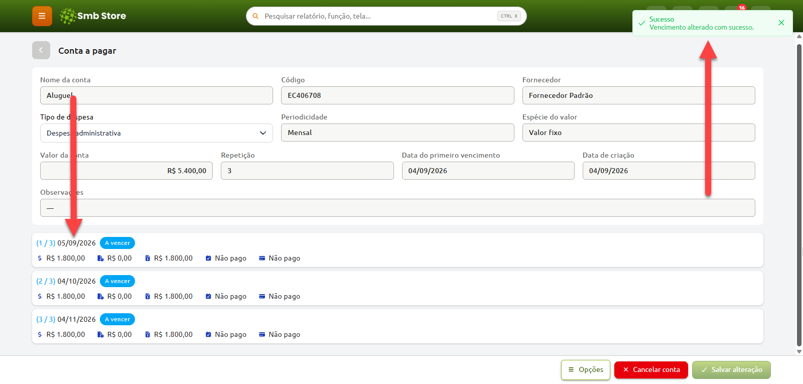Screen dimensions: 803x384
Task: Click the Smb Store logo
Action: [x=93, y=16]
